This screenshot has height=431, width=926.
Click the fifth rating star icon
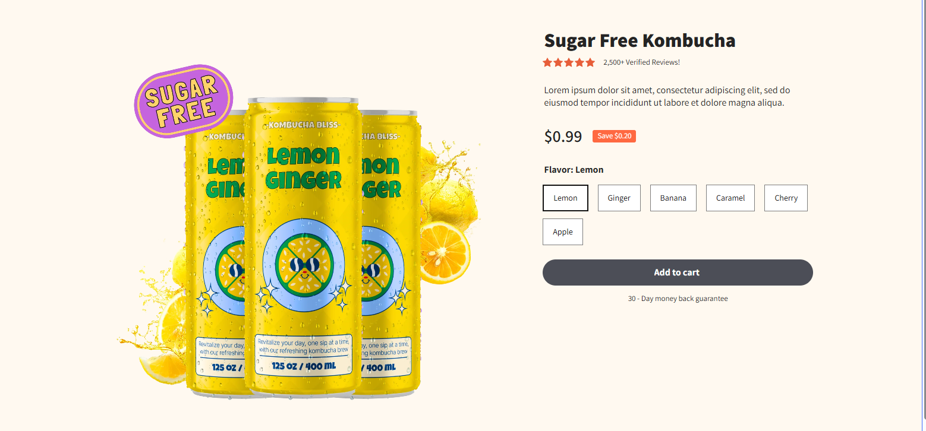click(x=590, y=62)
